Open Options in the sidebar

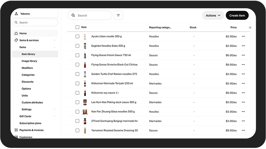26,89
